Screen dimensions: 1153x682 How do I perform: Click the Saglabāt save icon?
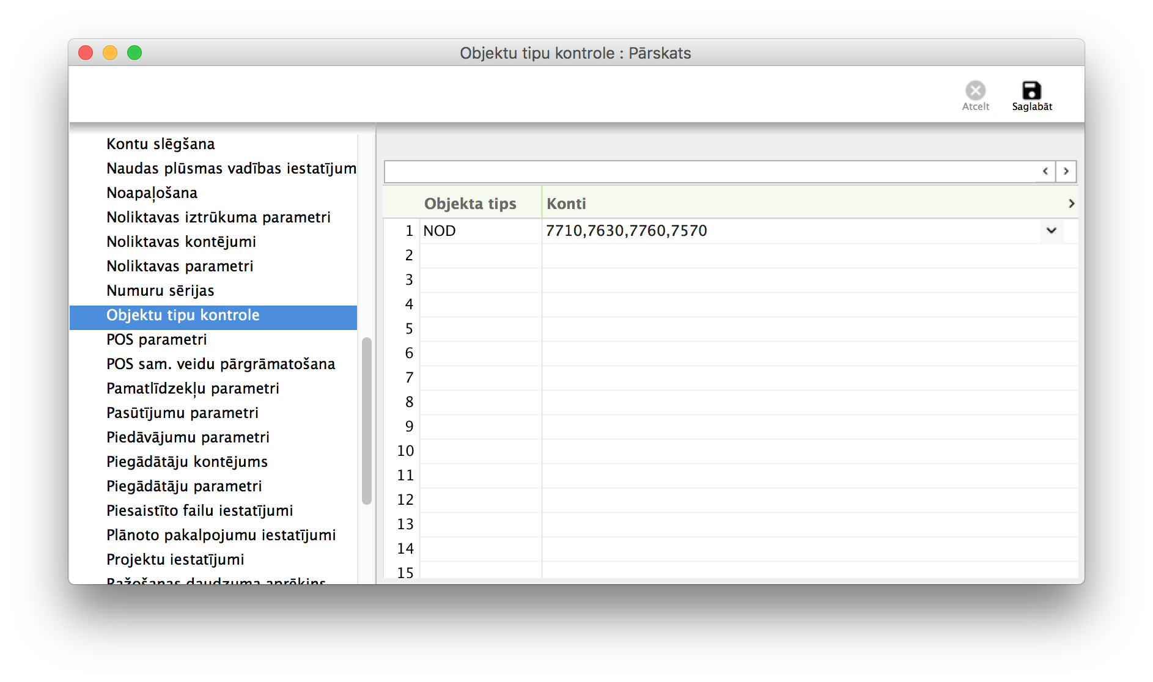[1031, 90]
